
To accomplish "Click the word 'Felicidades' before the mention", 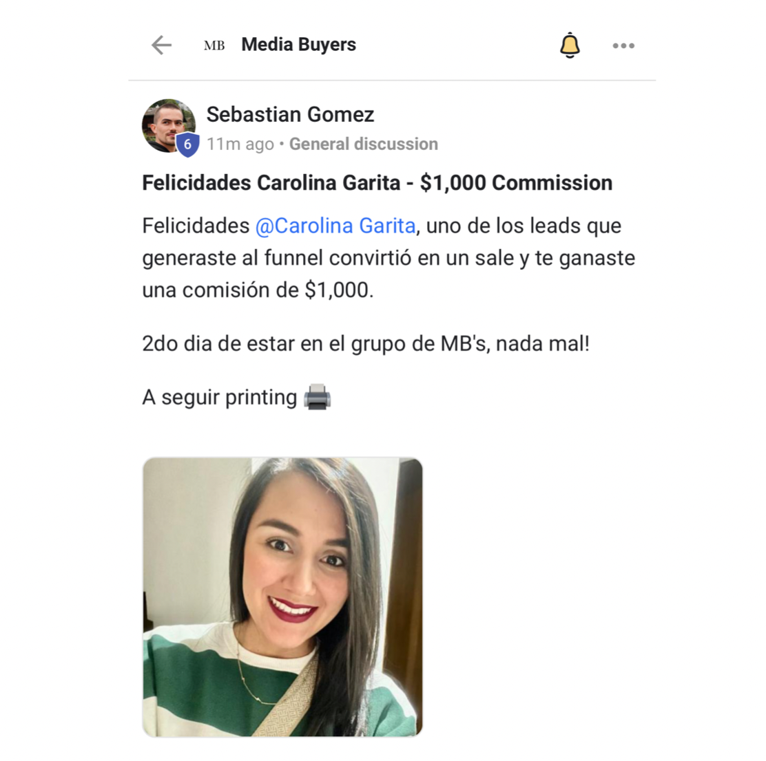I will (196, 226).
